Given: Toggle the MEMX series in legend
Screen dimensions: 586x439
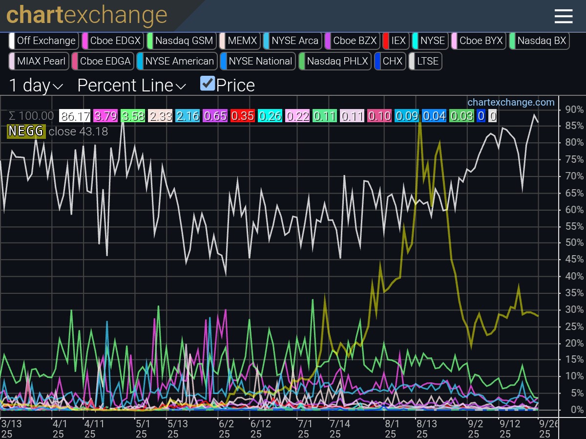Looking at the screenshot, I should (239, 41).
